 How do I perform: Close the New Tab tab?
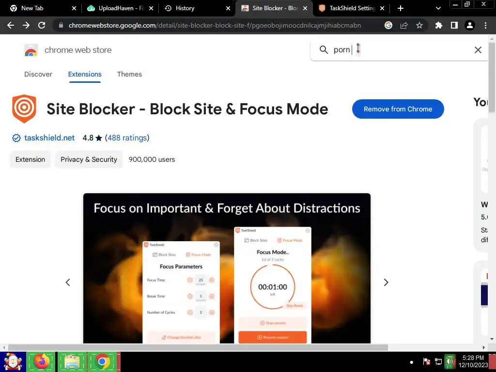point(74,8)
